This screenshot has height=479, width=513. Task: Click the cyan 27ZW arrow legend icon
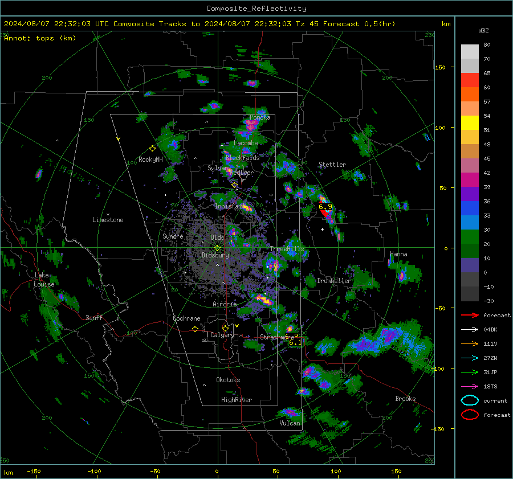[x=470, y=358]
